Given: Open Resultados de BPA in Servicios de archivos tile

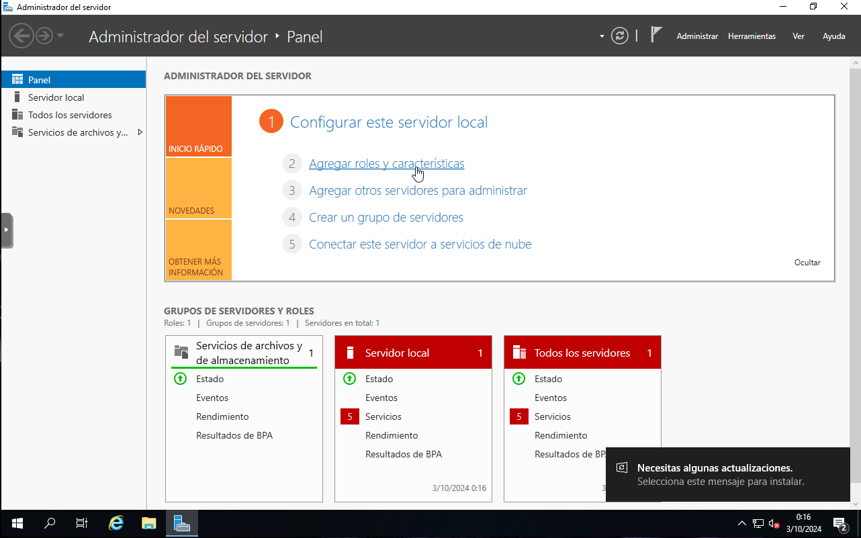Looking at the screenshot, I should coord(234,435).
